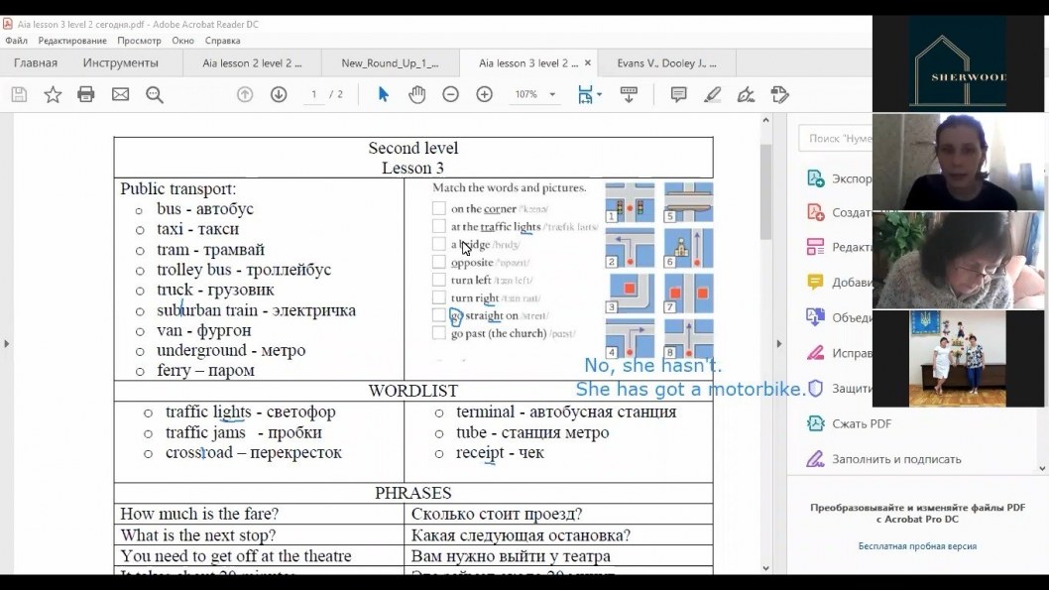1049x590 pixels.
Task: Add a sticky note comment
Action: pyautogui.click(x=678, y=94)
